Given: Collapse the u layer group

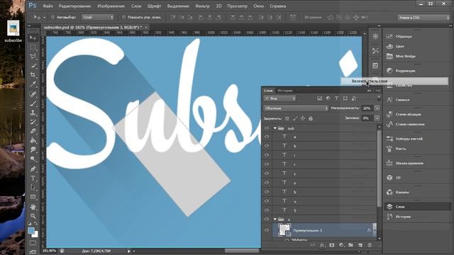Looking at the screenshot, I should coord(275,219).
